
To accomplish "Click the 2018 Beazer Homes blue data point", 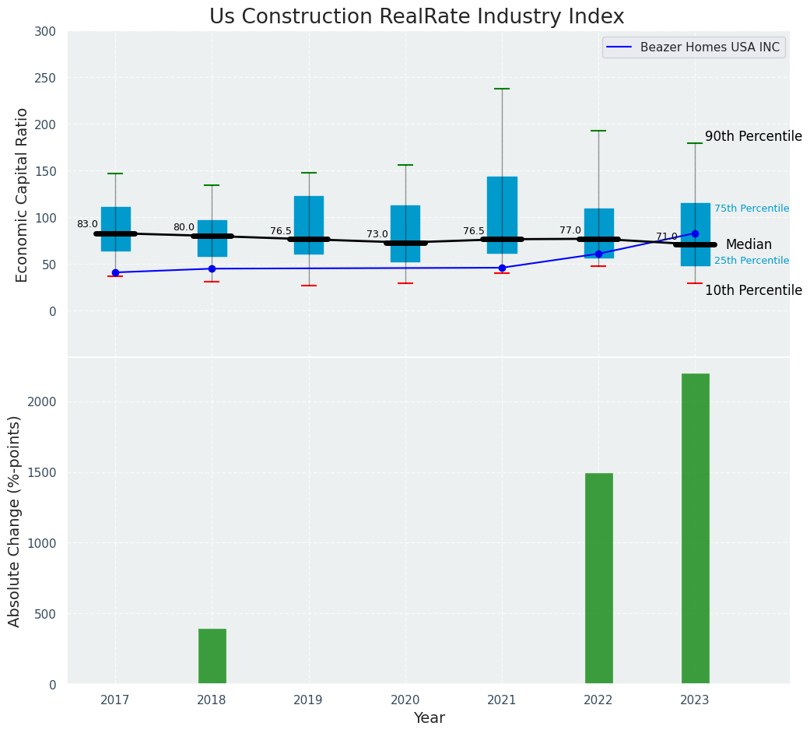I will [x=212, y=268].
